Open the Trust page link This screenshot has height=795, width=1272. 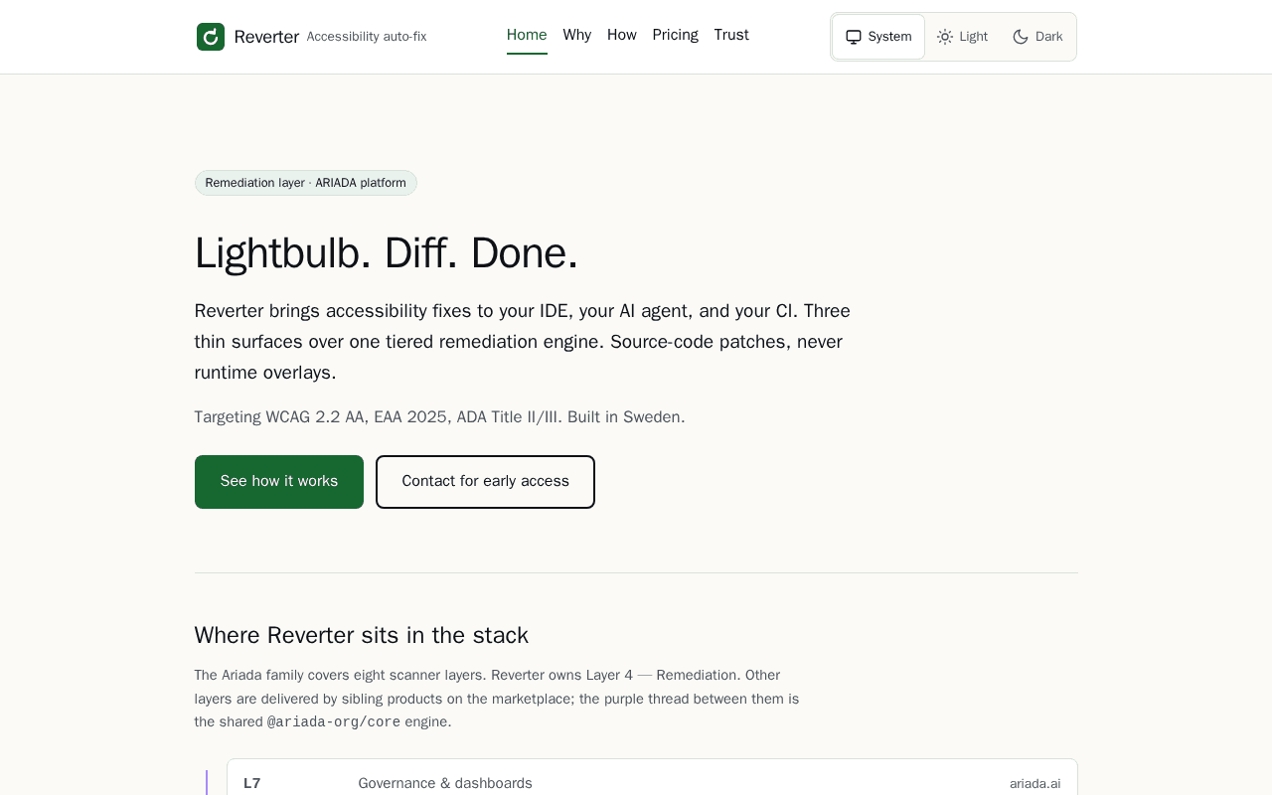click(x=731, y=36)
